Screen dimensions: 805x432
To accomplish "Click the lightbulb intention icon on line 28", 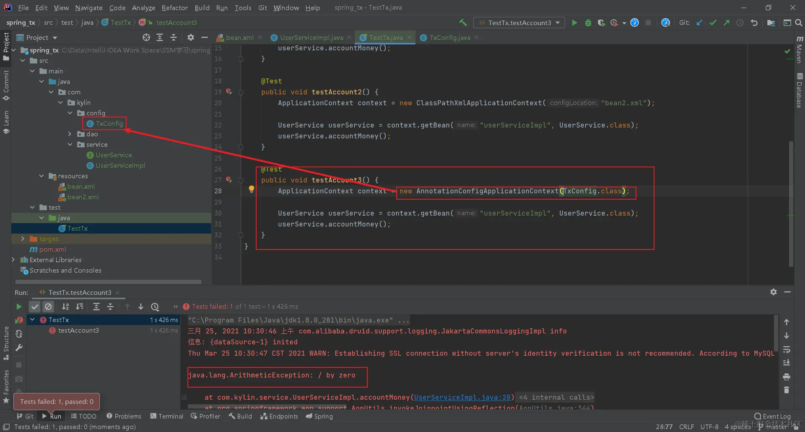I will (x=252, y=189).
